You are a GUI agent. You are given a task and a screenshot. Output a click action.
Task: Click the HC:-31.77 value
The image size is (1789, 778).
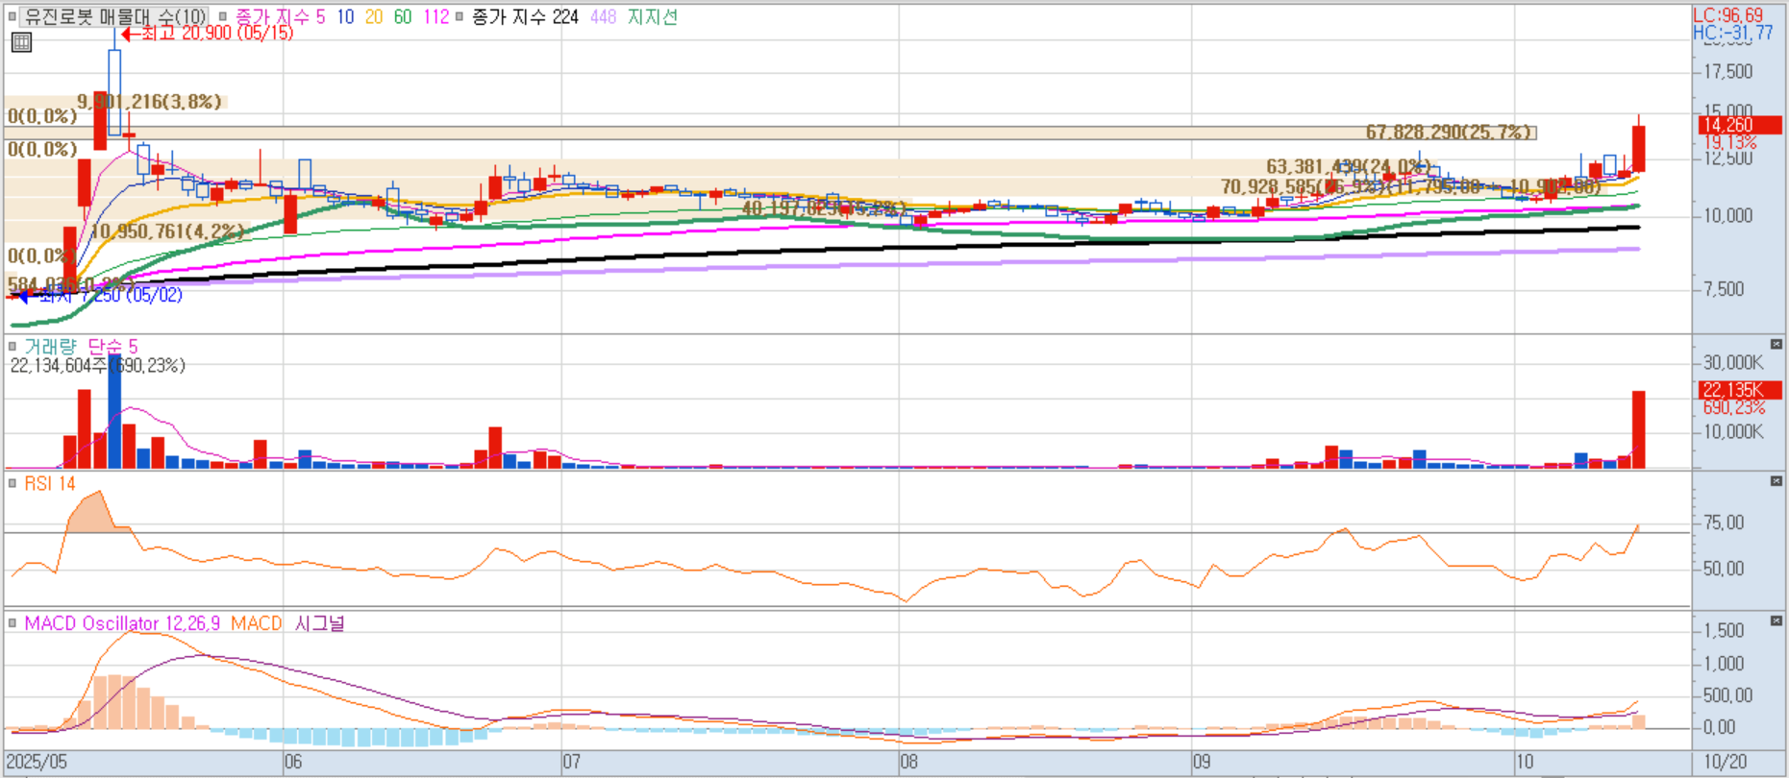tap(1733, 33)
